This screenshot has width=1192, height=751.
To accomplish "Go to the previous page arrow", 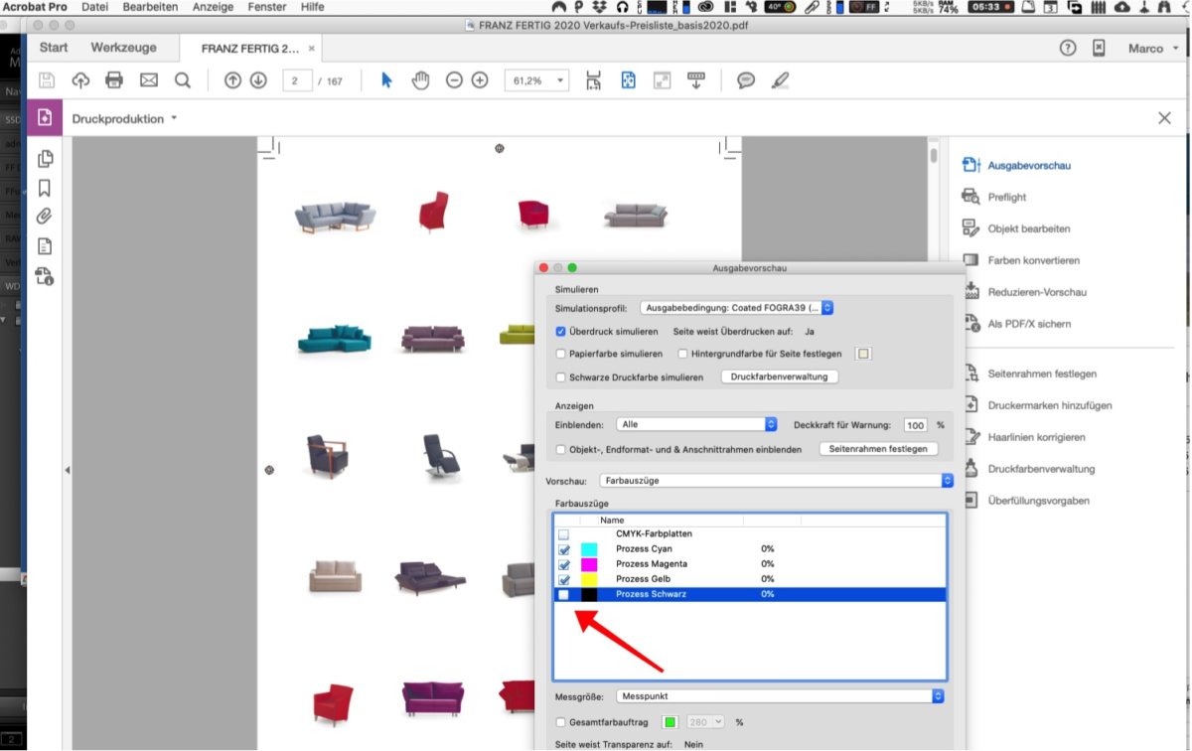I will pyautogui.click(x=232, y=80).
